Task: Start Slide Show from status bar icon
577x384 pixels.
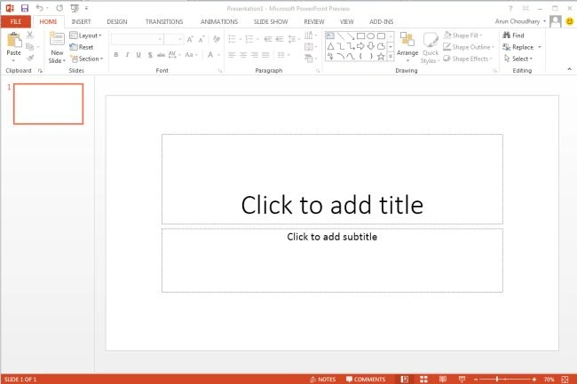Action: [462, 380]
